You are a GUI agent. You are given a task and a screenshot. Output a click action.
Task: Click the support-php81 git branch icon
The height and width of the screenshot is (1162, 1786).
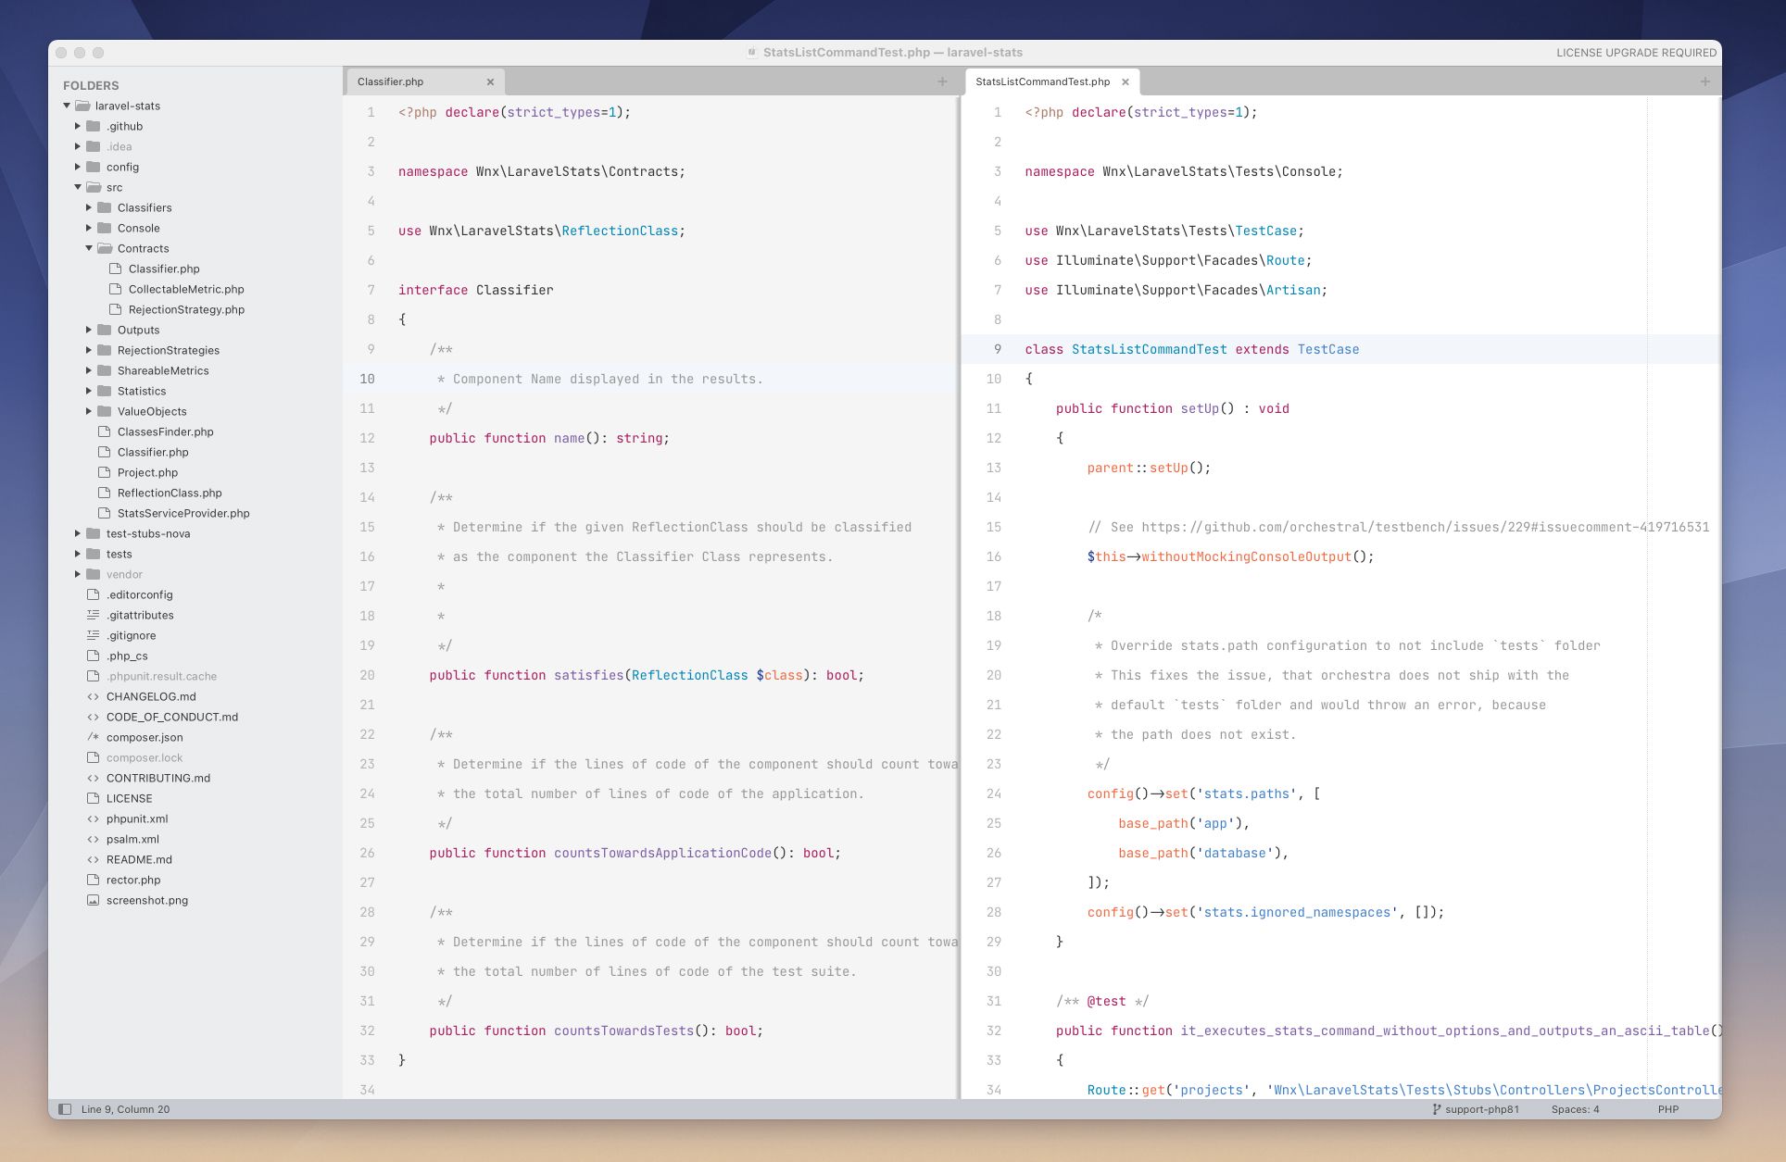pyautogui.click(x=1435, y=1108)
